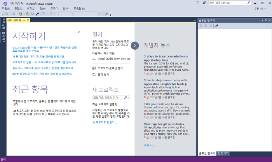Open document tab list dropdown arrow

pyautogui.click(x=195, y=21)
